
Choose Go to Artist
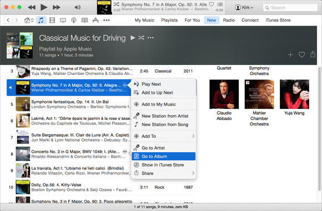163,148
